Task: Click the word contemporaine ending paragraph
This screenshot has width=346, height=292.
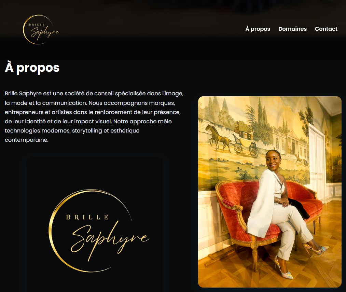Action: pos(27,140)
